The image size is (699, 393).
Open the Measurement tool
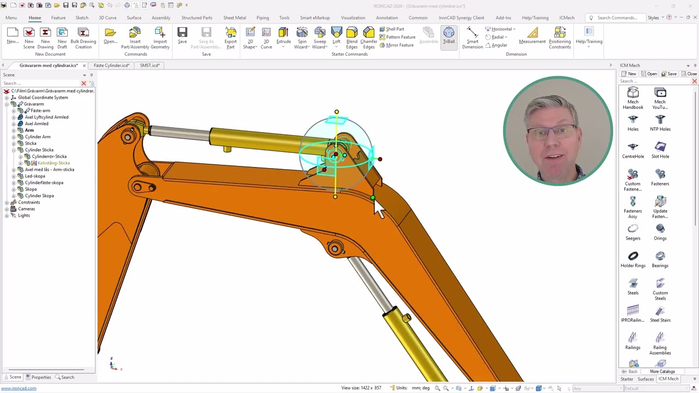click(532, 36)
